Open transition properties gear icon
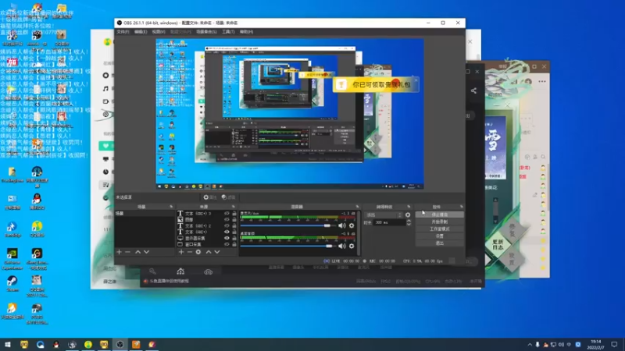This screenshot has height=351, width=625. tap(408, 215)
